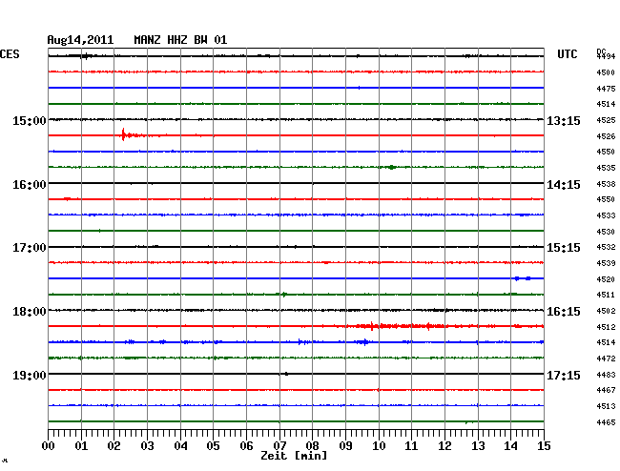Viewport: 620px width, 471px height.
Task: Click the green blip near minute 10
Action: point(390,167)
